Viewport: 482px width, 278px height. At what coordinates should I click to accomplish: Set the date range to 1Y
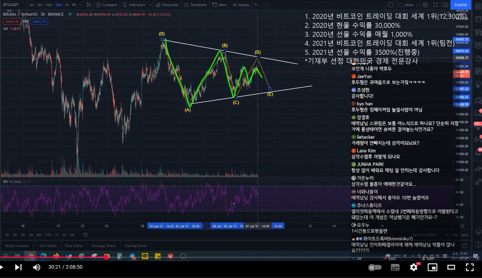coord(57,235)
